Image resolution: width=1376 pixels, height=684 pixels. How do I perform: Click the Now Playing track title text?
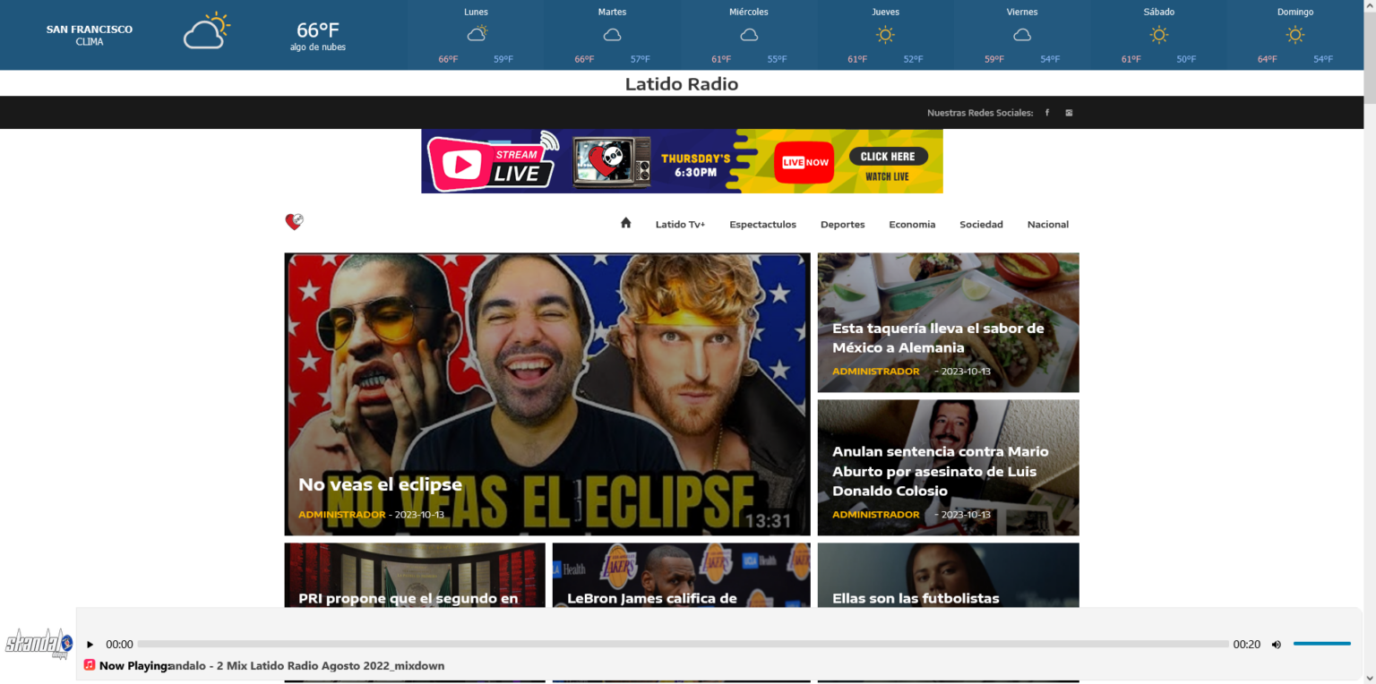click(x=306, y=665)
